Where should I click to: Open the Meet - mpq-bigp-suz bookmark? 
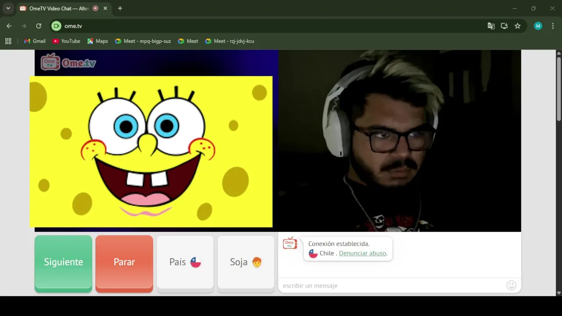coord(143,41)
